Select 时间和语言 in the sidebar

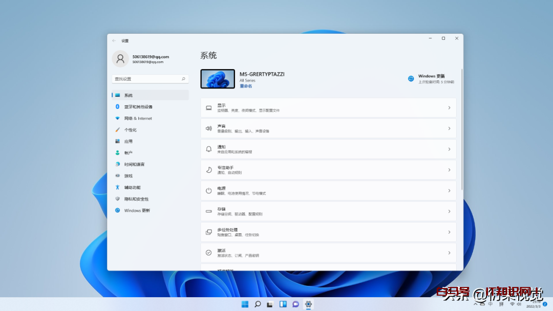134,165
